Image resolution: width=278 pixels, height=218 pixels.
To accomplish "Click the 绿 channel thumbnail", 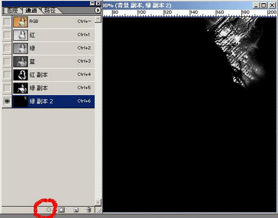I will point(21,48).
